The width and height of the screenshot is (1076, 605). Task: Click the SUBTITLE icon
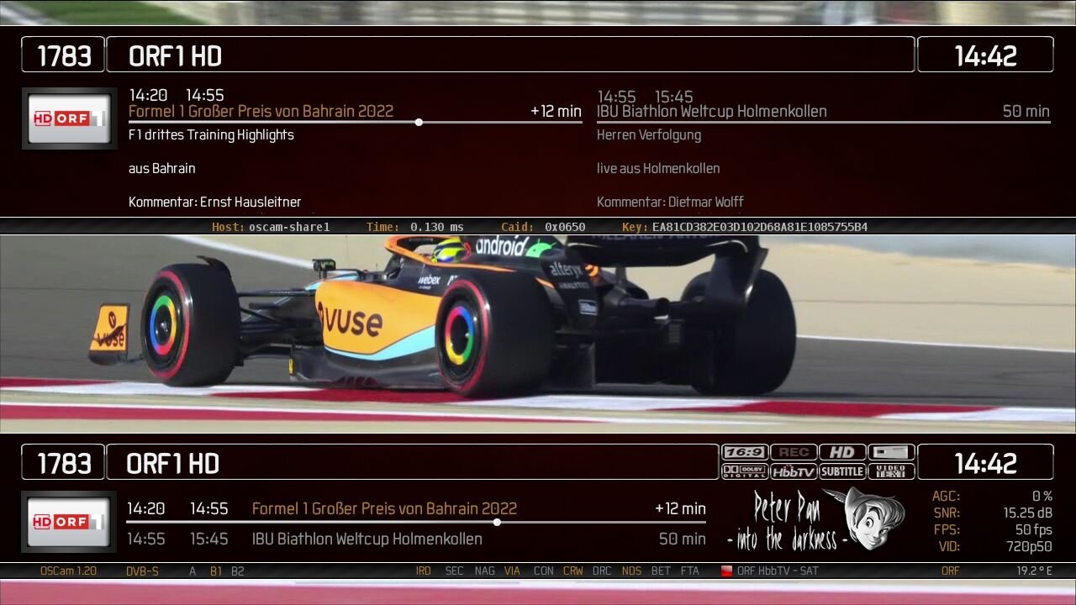click(x=842, y=471)
